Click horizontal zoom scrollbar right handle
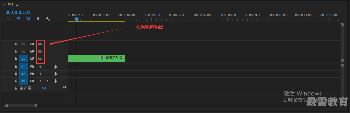The image size is (350, 113). point(36,106)
